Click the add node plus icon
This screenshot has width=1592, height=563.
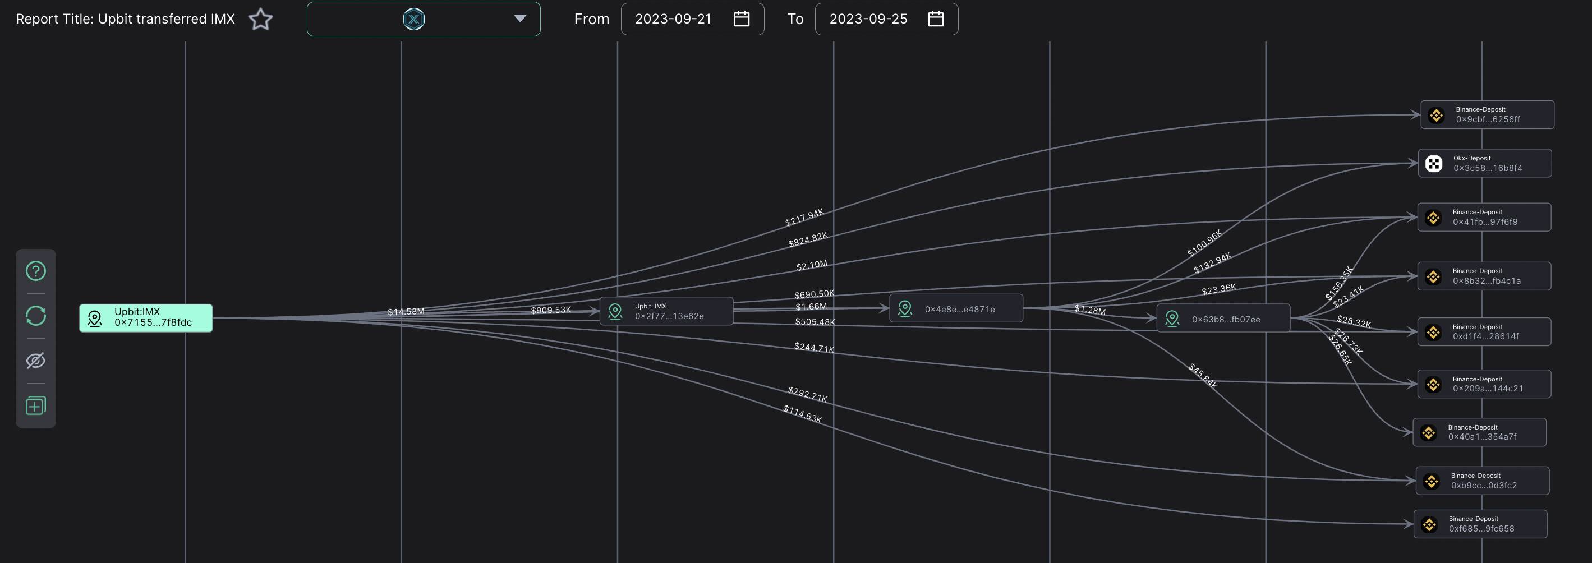coord(36,406)
